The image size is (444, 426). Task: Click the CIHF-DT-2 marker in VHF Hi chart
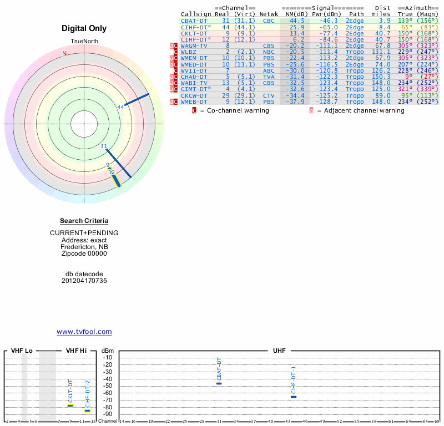[87, 410]
